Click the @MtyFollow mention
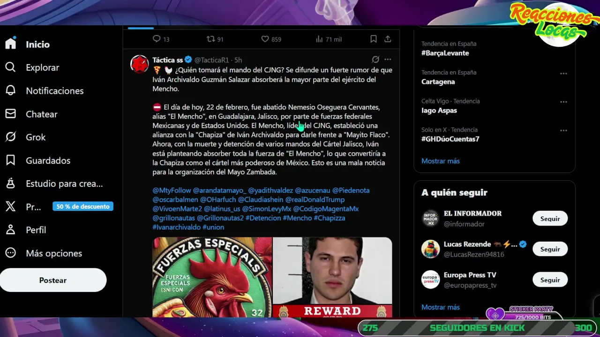Image resolution: width=600 pixels, height=337 pixels. pyautogui.click(x=172, y=190)
